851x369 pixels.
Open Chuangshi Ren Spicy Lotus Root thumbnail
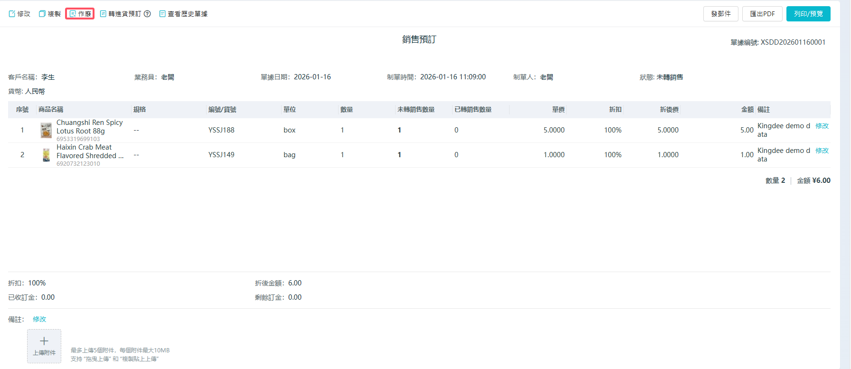point(46,130)
